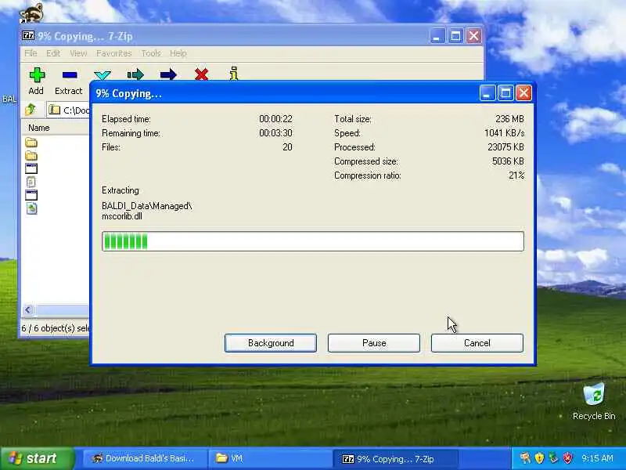Click the Info icon in 7-Zip toolbar

tap(234, 74)
